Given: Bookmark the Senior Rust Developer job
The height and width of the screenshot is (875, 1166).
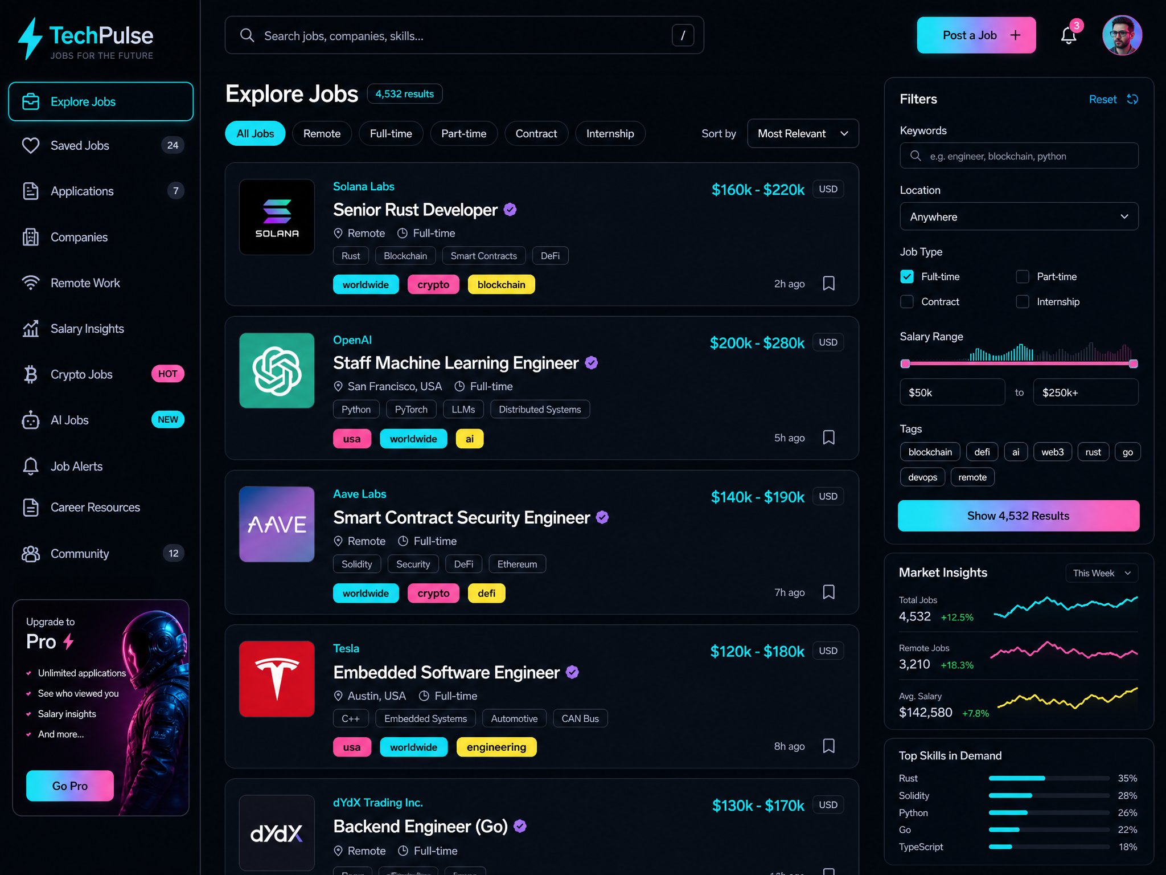Looking at the screenshot, I should click(x=828, y=284).
